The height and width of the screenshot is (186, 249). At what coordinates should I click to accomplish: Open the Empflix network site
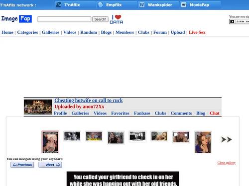click(117, 5)
